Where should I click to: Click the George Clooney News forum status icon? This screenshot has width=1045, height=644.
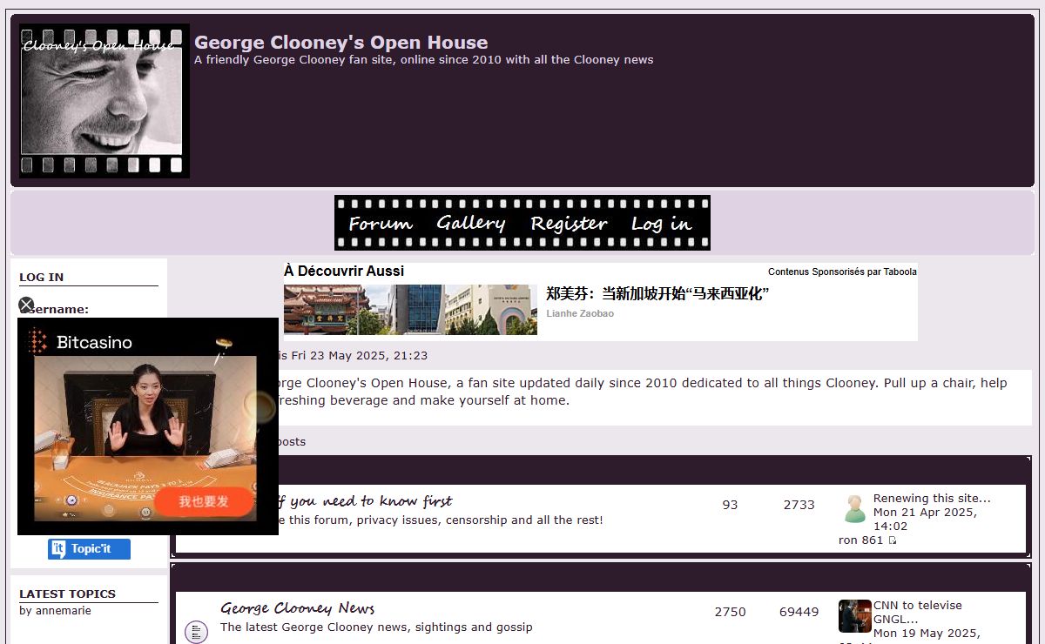pyautogui.click(x=197, y=632)
